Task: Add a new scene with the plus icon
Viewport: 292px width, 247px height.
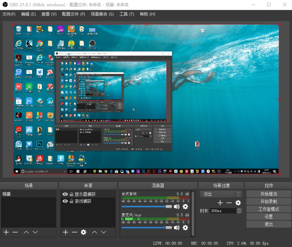Action: (x=6, y=232)
